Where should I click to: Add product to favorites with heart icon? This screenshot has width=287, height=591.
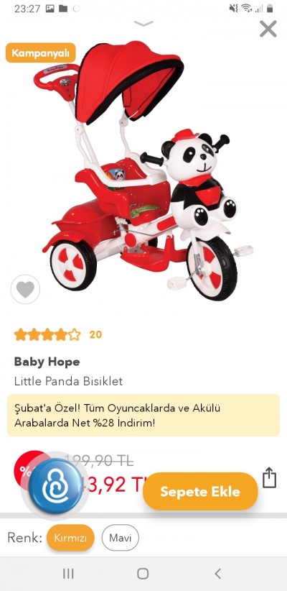(25, 290)
